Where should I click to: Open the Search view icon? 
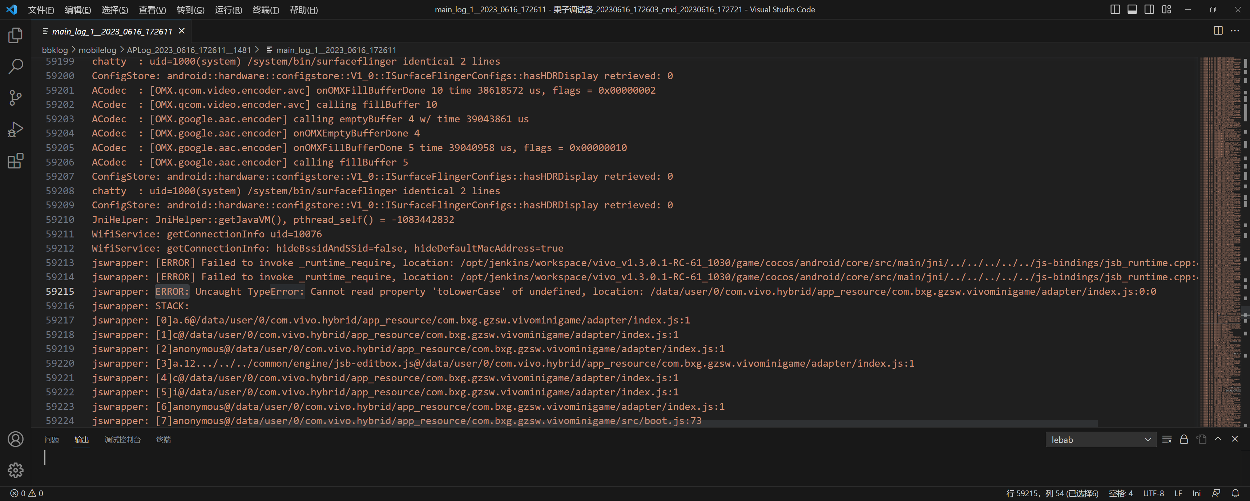click(16, 66)
